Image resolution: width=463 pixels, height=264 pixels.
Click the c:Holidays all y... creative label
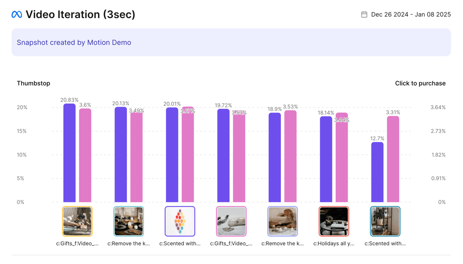(334, 244)
